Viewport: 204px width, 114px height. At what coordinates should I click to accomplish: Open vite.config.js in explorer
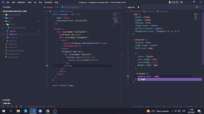(x=13, y=57)
